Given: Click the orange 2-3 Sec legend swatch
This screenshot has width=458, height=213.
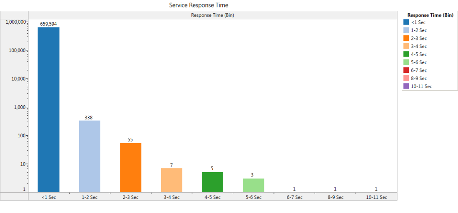Looking at the screenshot, I should (x=406, y=38).
